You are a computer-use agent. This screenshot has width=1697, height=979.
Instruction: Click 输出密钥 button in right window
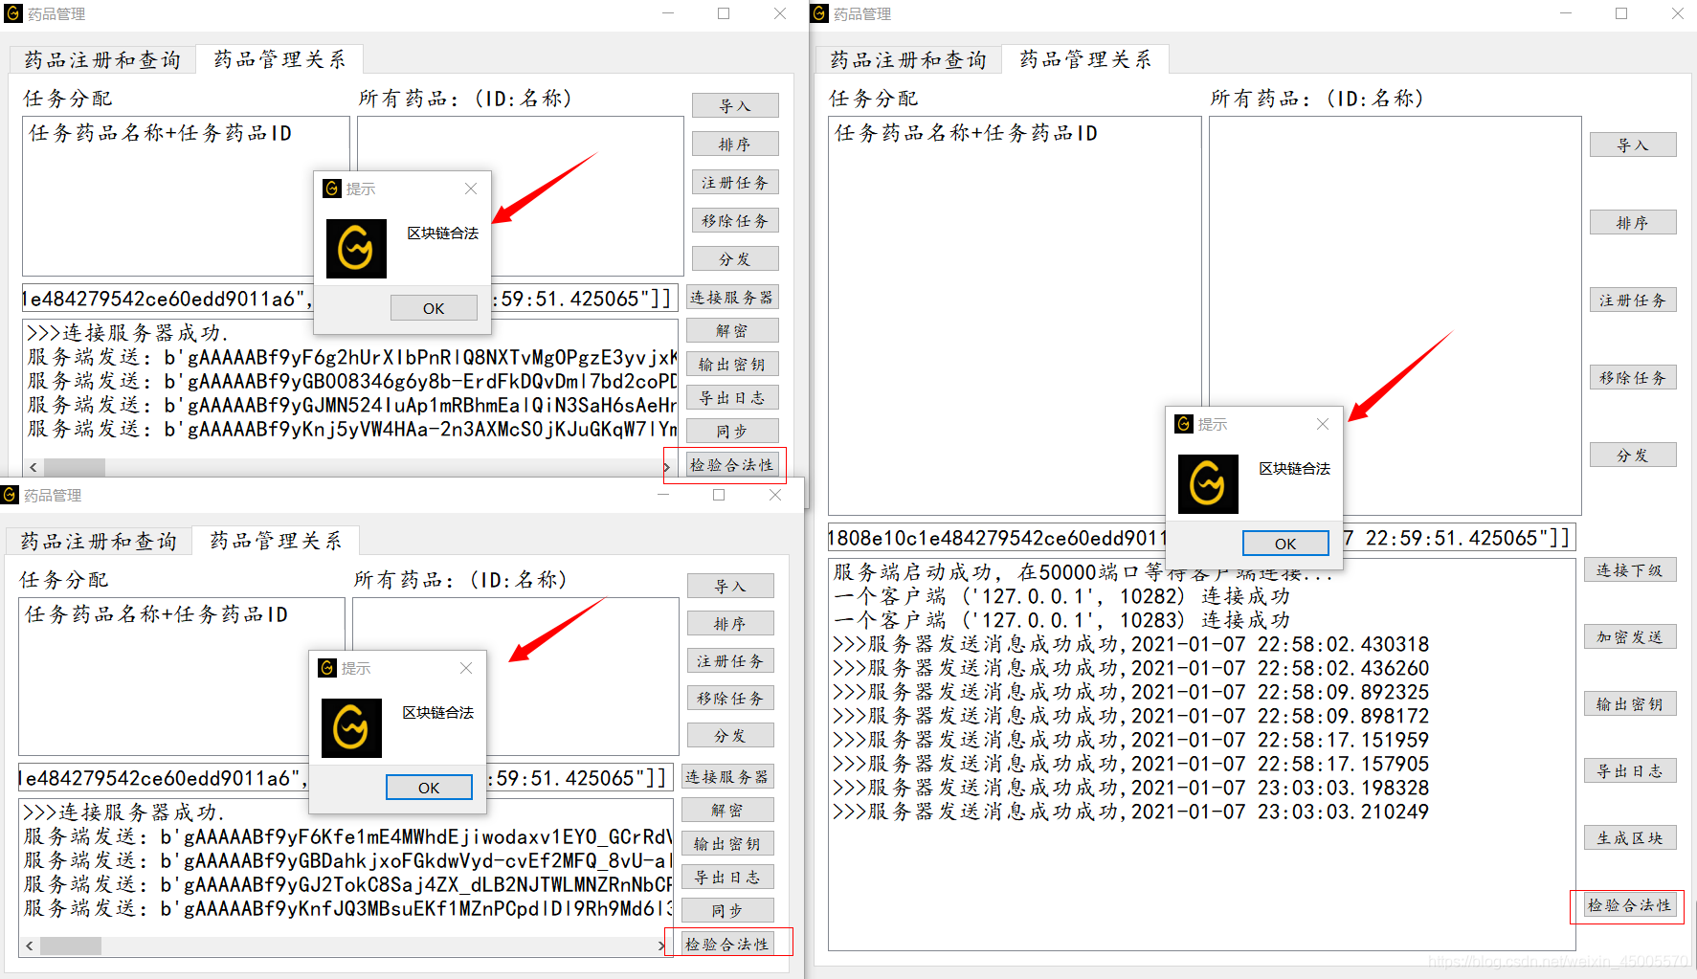click(x=1630, y=703)
